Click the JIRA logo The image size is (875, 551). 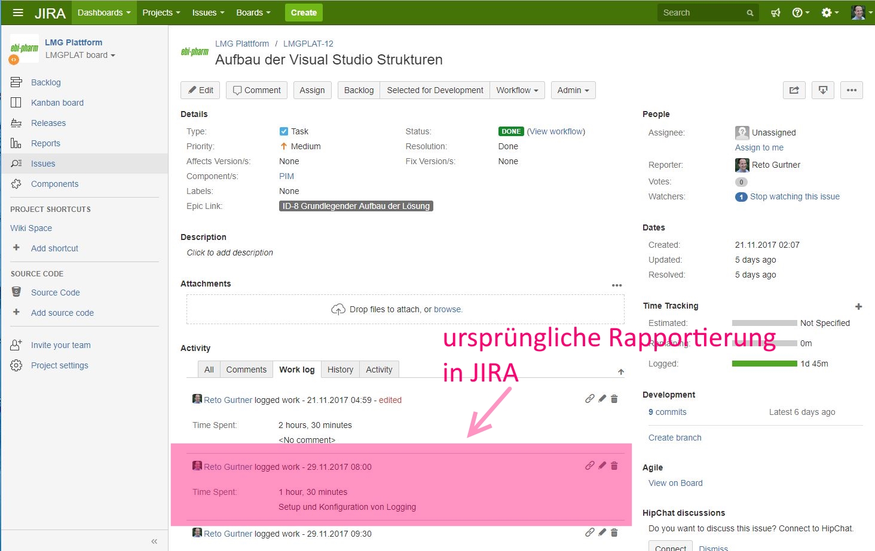(50, 13)
